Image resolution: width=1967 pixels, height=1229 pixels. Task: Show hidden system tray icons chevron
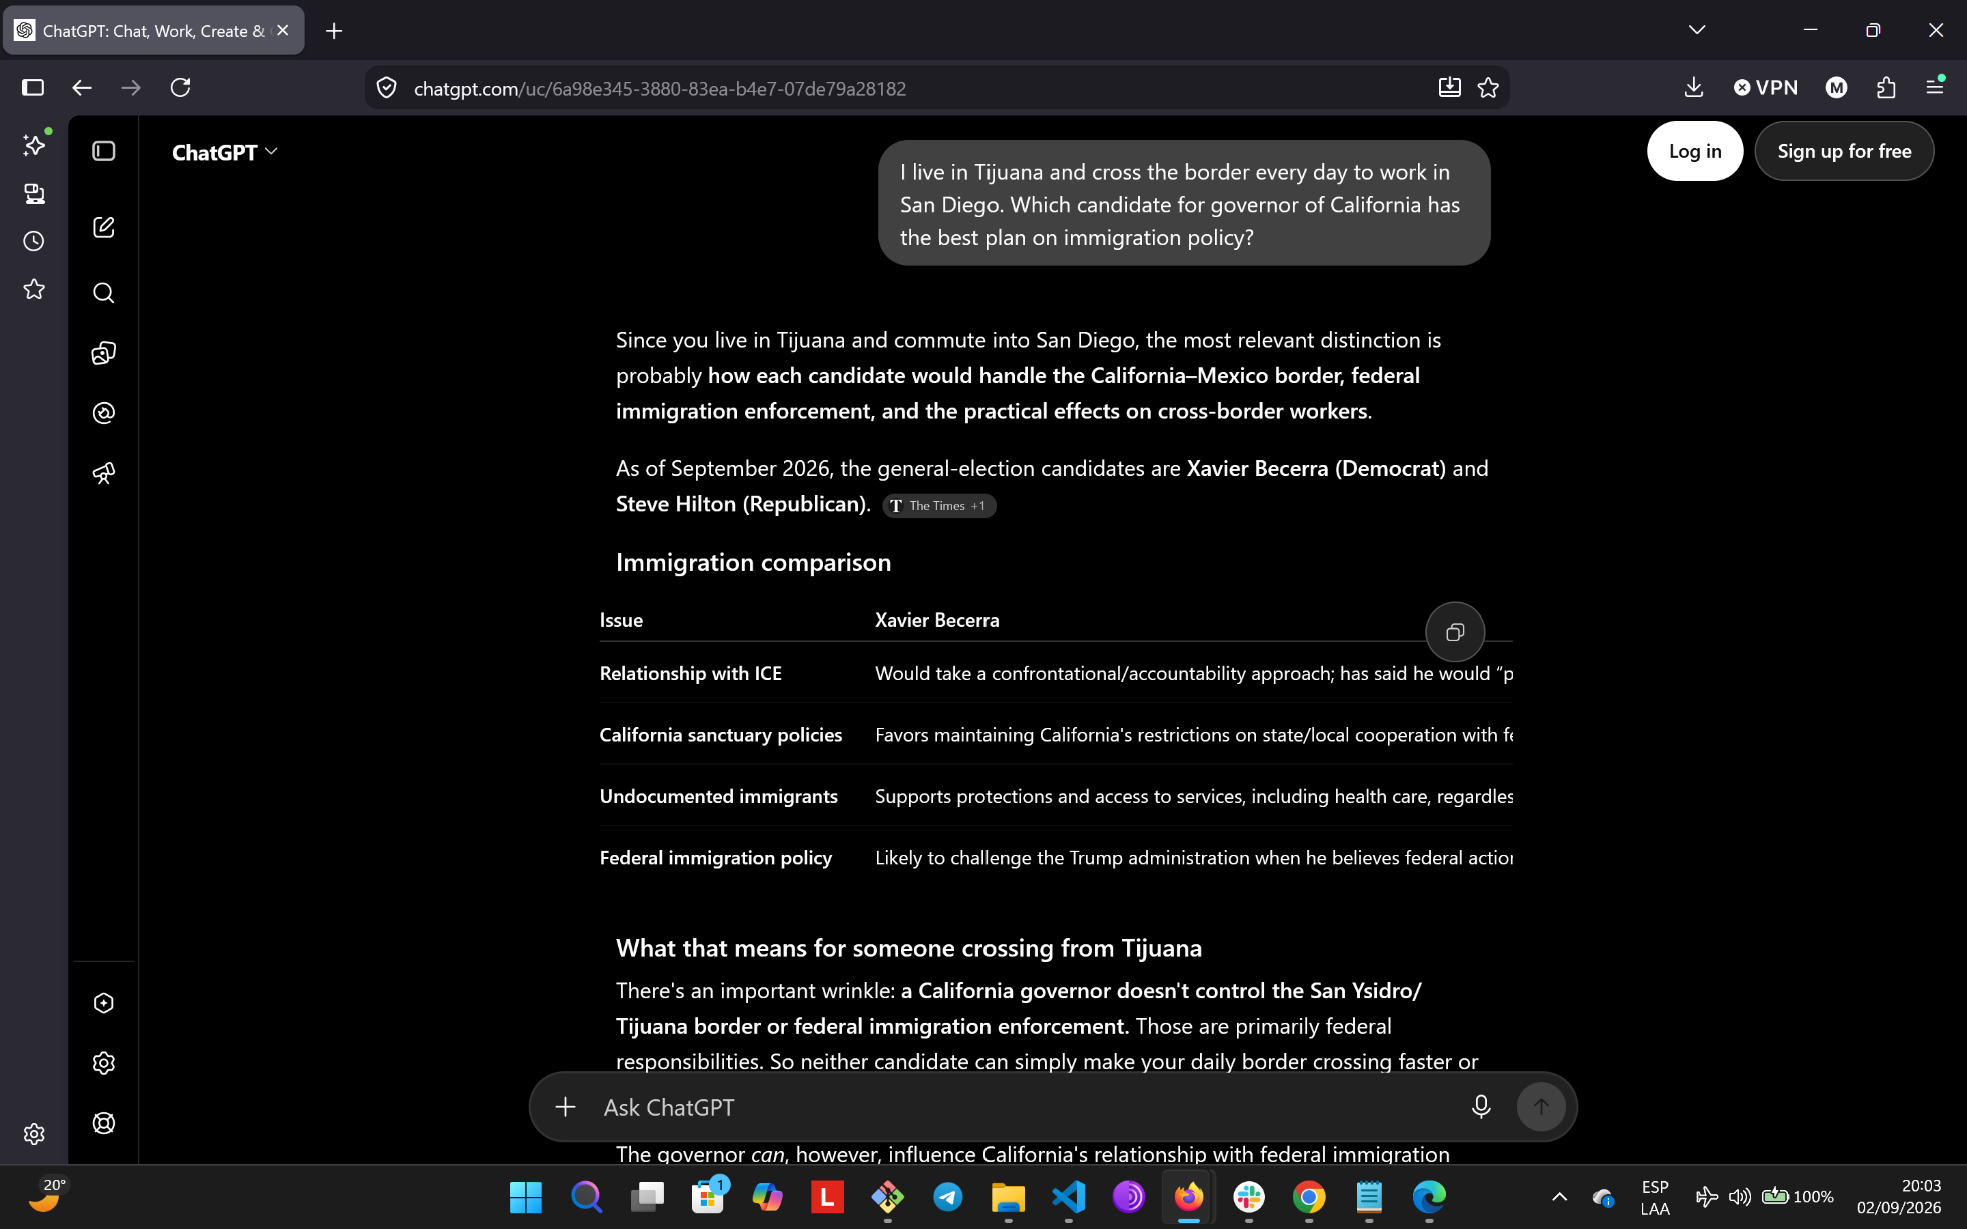[1560, 1196]
